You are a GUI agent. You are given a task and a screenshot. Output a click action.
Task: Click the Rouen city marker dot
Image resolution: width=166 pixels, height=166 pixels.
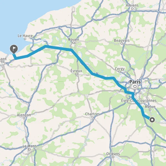point(74,43)
